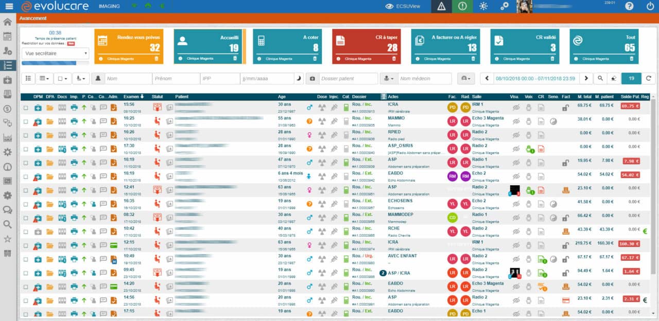Click the magnifier search icon in filter bar
659x321 pixels.
[600, 79]
